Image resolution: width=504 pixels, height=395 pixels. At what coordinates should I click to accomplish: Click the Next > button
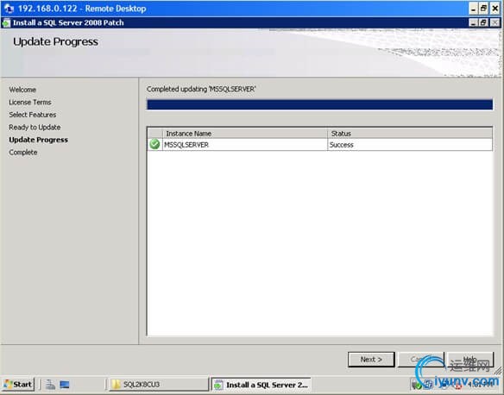(x=371, y=360)
